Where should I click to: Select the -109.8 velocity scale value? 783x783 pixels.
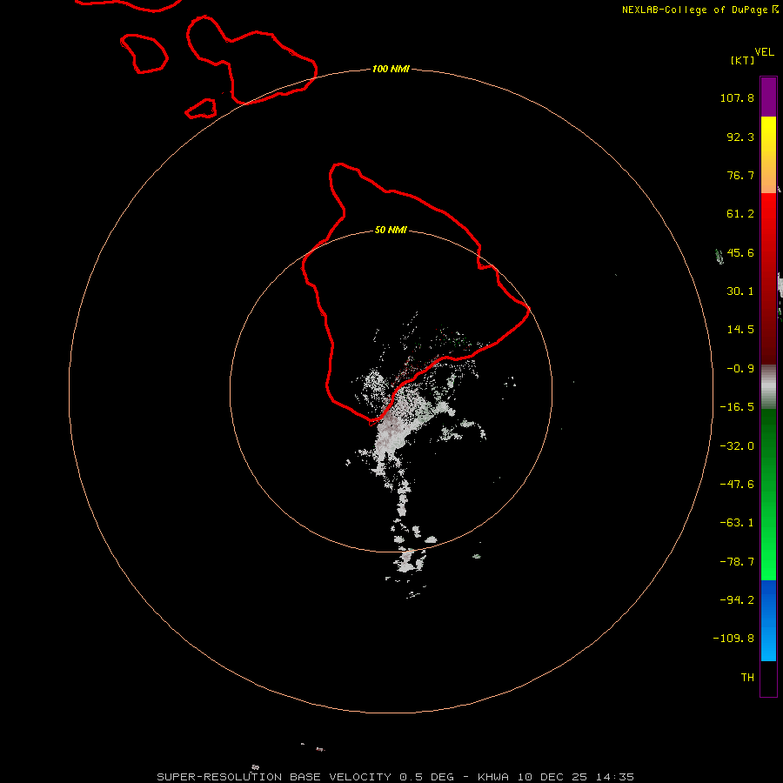(733, 639)
